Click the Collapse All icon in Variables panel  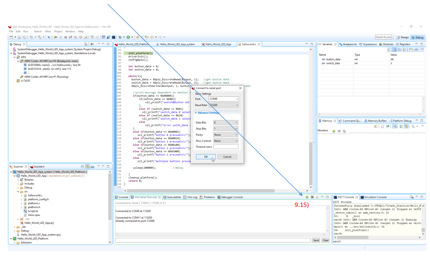click(400, 50)
